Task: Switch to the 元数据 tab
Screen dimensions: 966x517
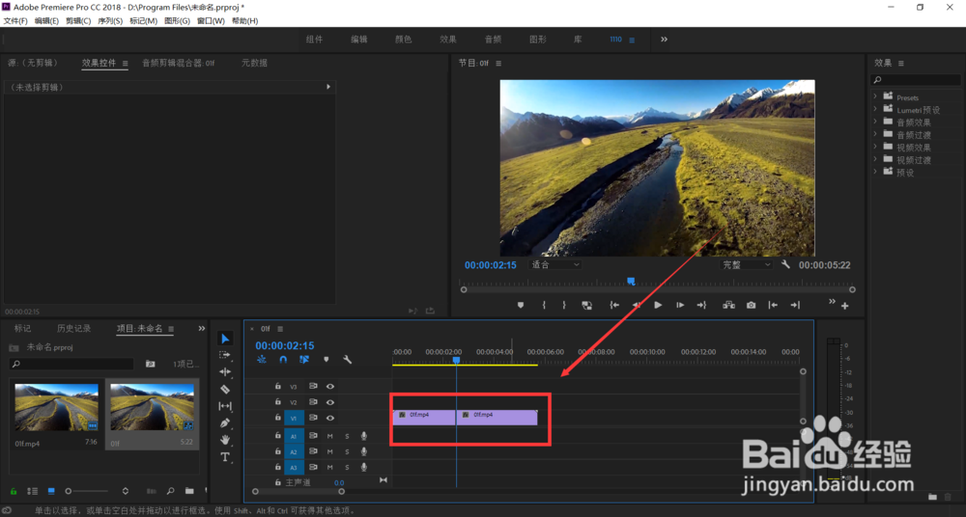Action: point(254,63)
